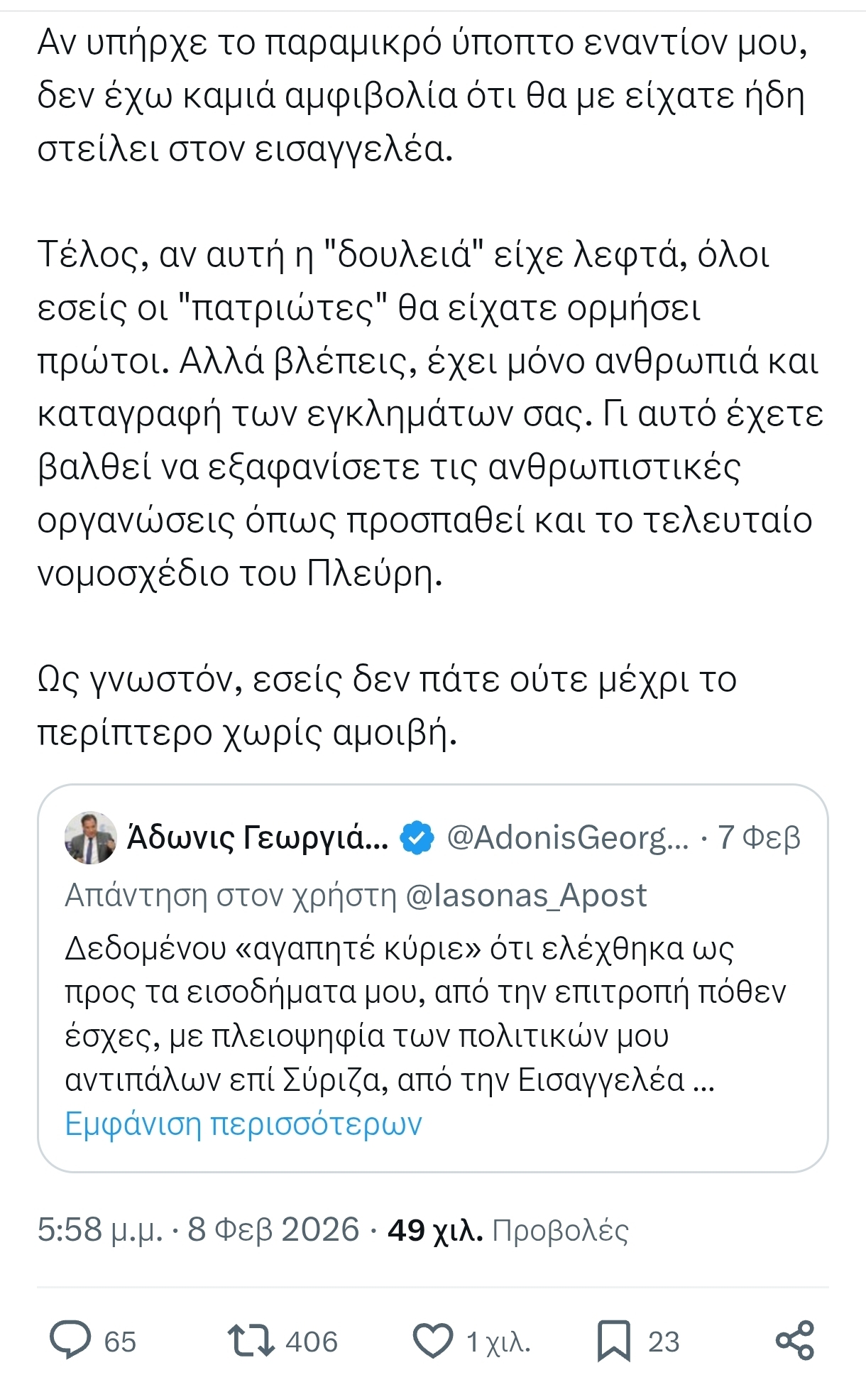Screen dimensions: 866x1397
Task: Open the 7 Φεβ quoted tweet date
Action: [x=758, y=838]
